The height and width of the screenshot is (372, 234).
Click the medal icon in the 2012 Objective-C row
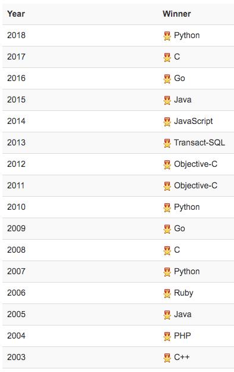pyautogui.click(x=167, y=165)
